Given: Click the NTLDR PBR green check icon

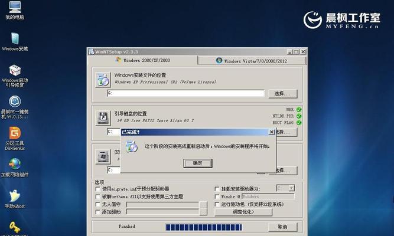Looking at the screenshot, I should (299, 116).
